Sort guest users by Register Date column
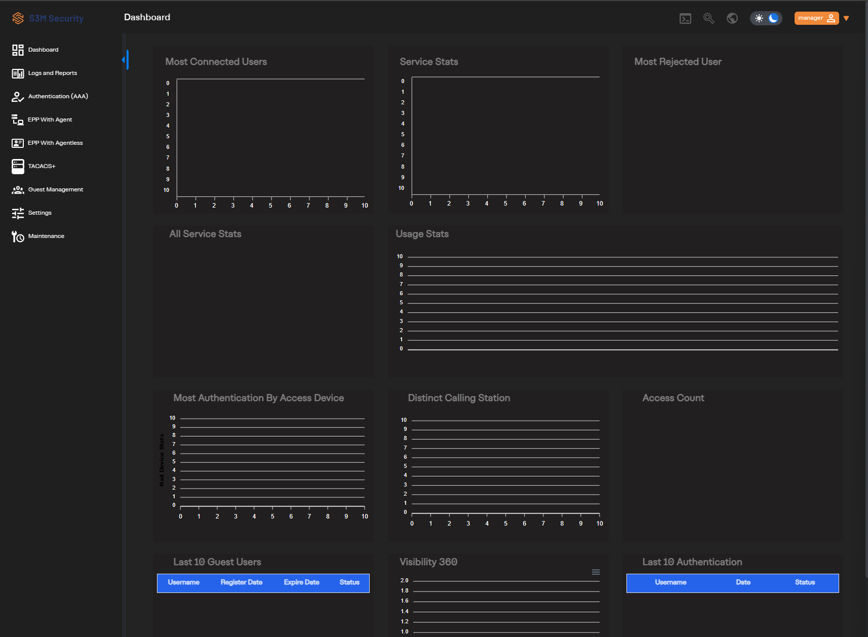 (242, 582)
